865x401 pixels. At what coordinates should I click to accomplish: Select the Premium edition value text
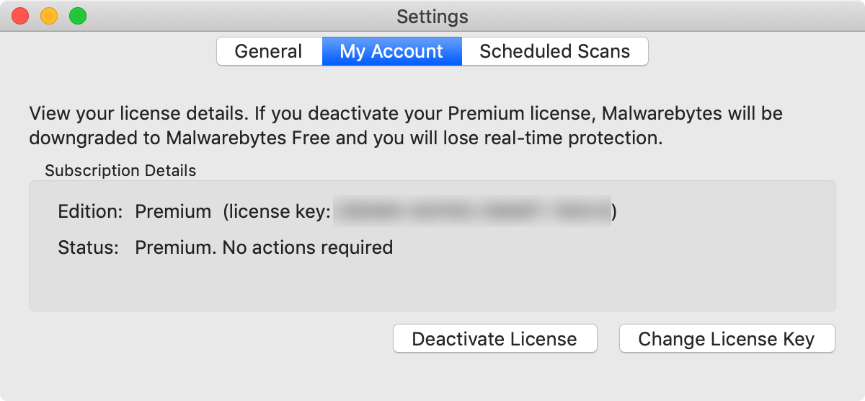click(173, 211)
